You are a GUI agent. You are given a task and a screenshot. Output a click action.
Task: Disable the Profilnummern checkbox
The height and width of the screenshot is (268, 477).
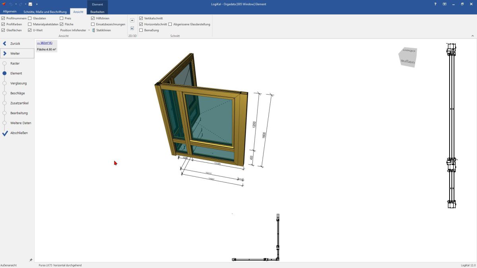tap(4, 18)
